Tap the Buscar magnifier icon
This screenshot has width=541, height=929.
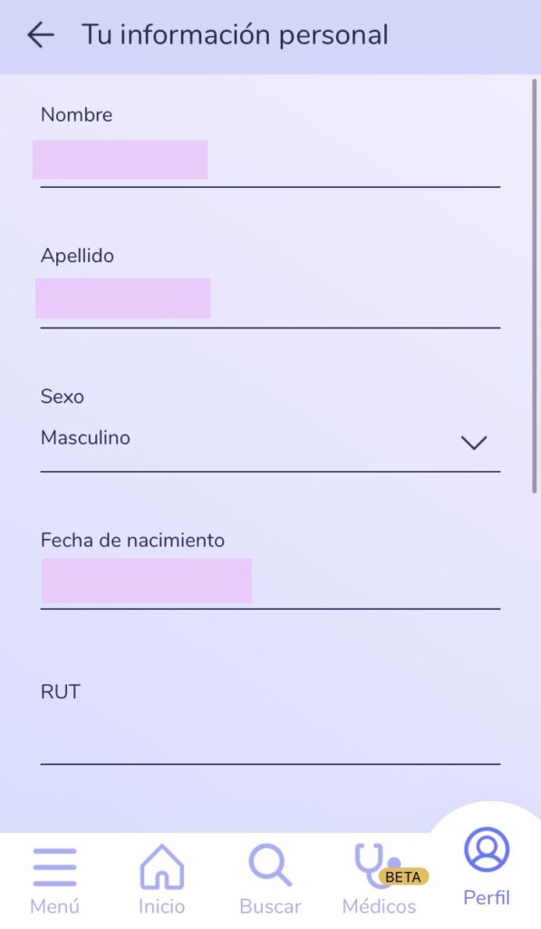[x=270, y=865]
